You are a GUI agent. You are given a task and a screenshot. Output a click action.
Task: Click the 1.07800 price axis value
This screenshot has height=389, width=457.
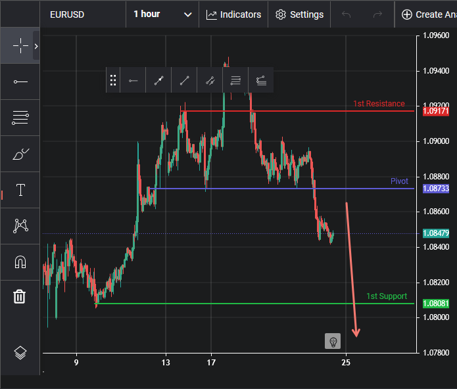[x=436, y=353]
